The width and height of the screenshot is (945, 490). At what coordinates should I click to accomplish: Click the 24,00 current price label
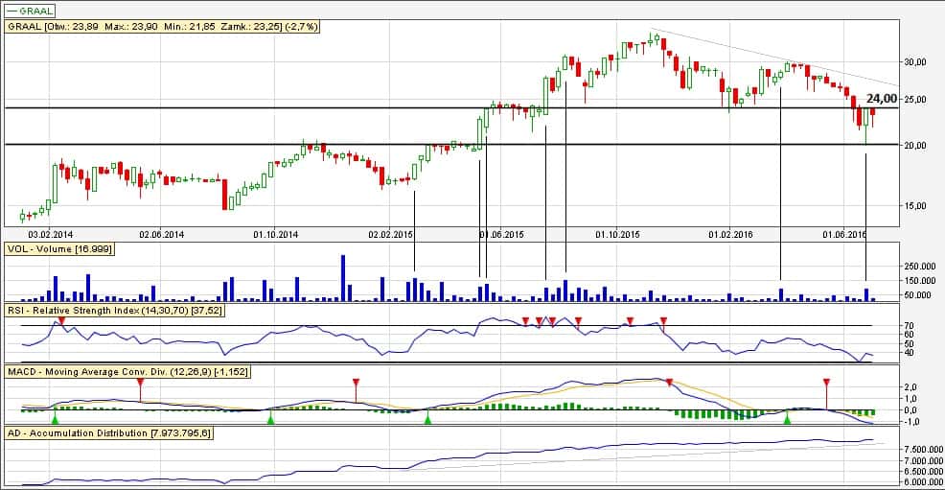[882, 98]
